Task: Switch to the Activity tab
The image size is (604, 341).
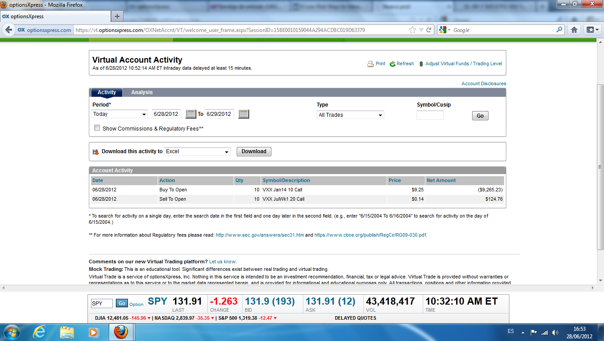Action: point(107,92)
